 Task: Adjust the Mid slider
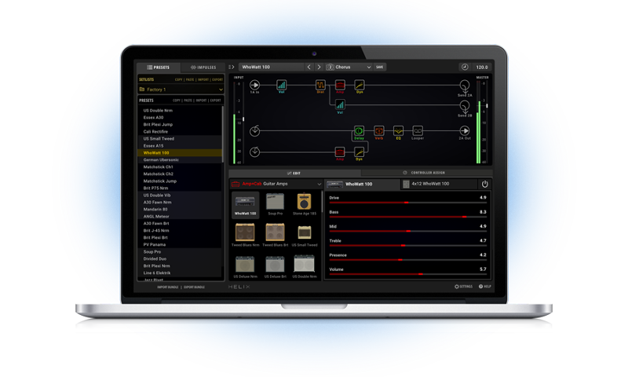407,231
